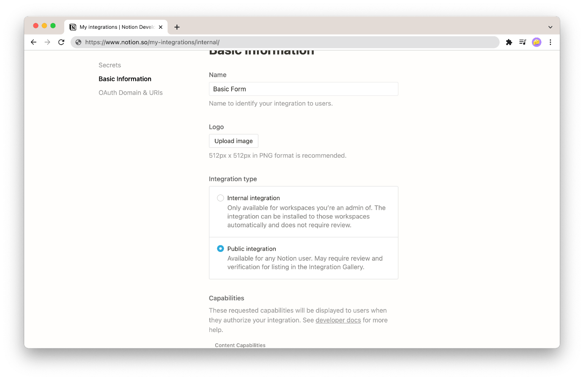Click the green macOS fullscreen window button
This screenshot has height=380, width=584.
point(53,26)
